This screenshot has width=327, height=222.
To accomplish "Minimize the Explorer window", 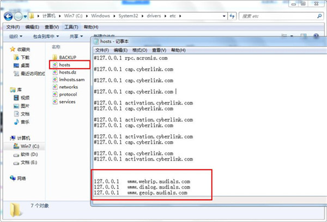I will (x=294, y=4).
